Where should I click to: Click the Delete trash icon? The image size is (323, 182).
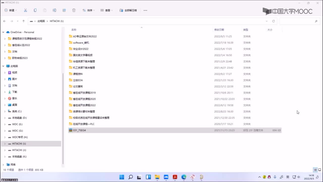pos(74,10)
